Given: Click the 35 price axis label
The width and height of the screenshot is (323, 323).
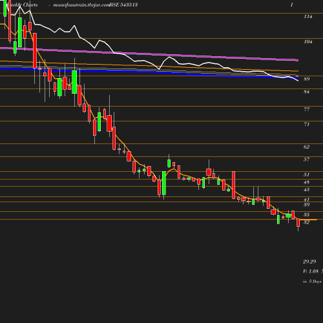Looking at the screenshot, I should pos(307,214).
